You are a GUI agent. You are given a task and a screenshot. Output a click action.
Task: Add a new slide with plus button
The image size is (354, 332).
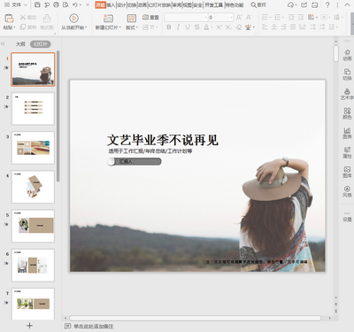tap(29, 326)
